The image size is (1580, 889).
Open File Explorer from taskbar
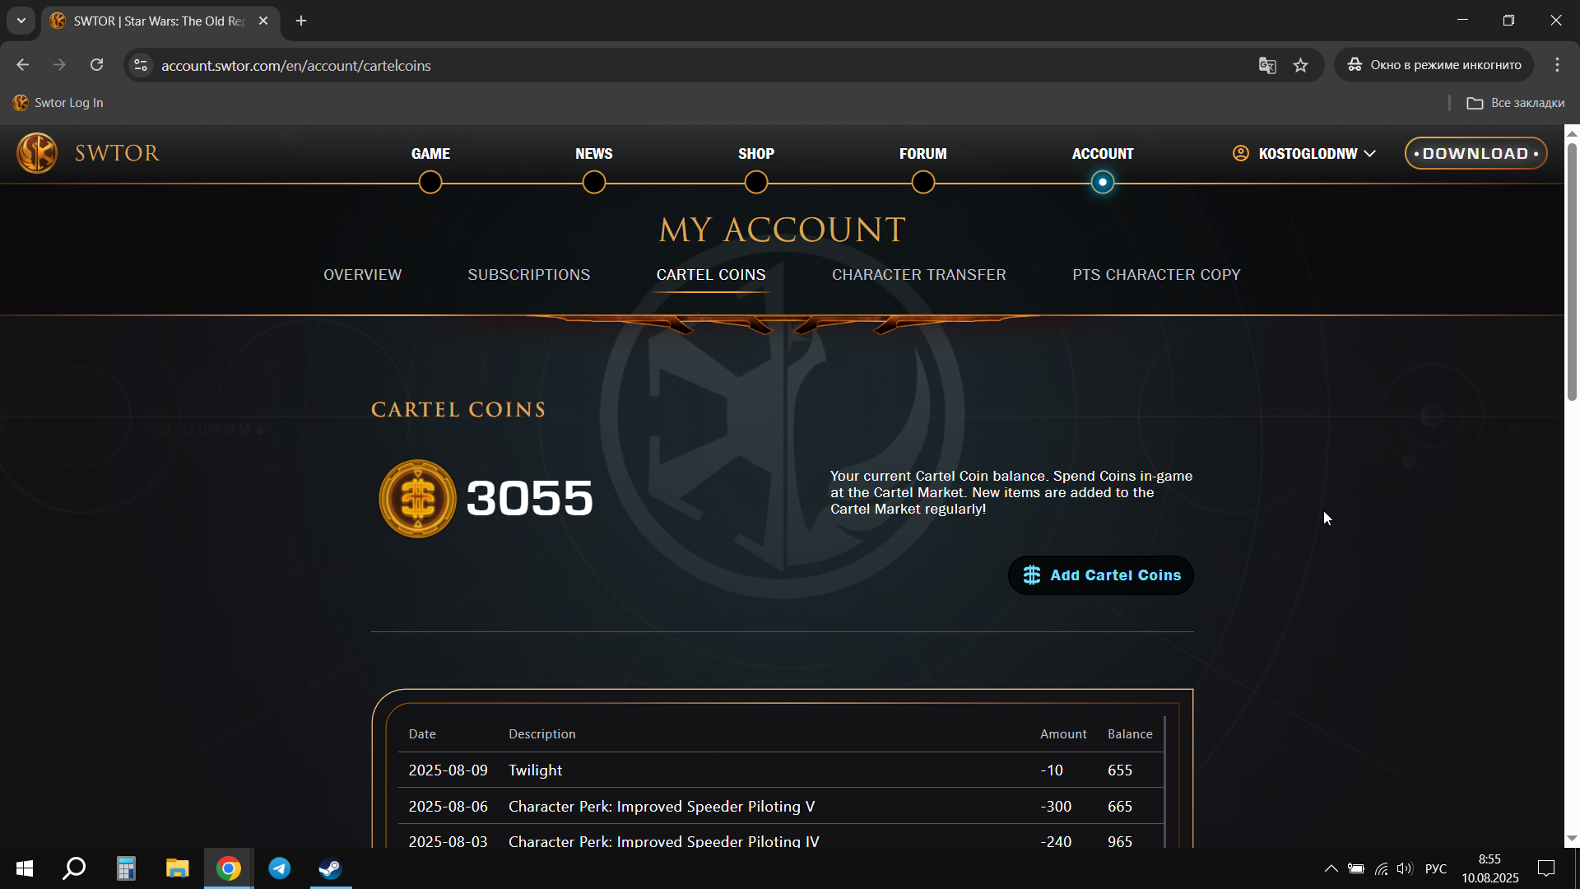(177, 868)
